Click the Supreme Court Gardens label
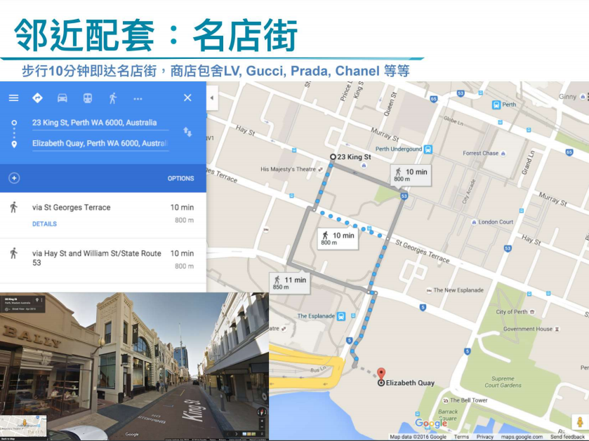 coord(503,382)
